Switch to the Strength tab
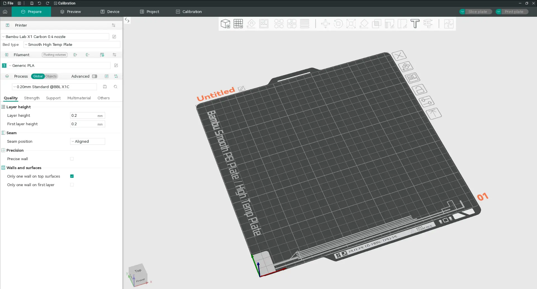This screenshot has height=289, width=537. click(x=32, y=98)
